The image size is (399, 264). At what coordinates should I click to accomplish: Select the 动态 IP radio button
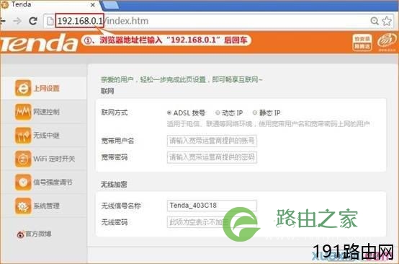[x=218, y=113]
